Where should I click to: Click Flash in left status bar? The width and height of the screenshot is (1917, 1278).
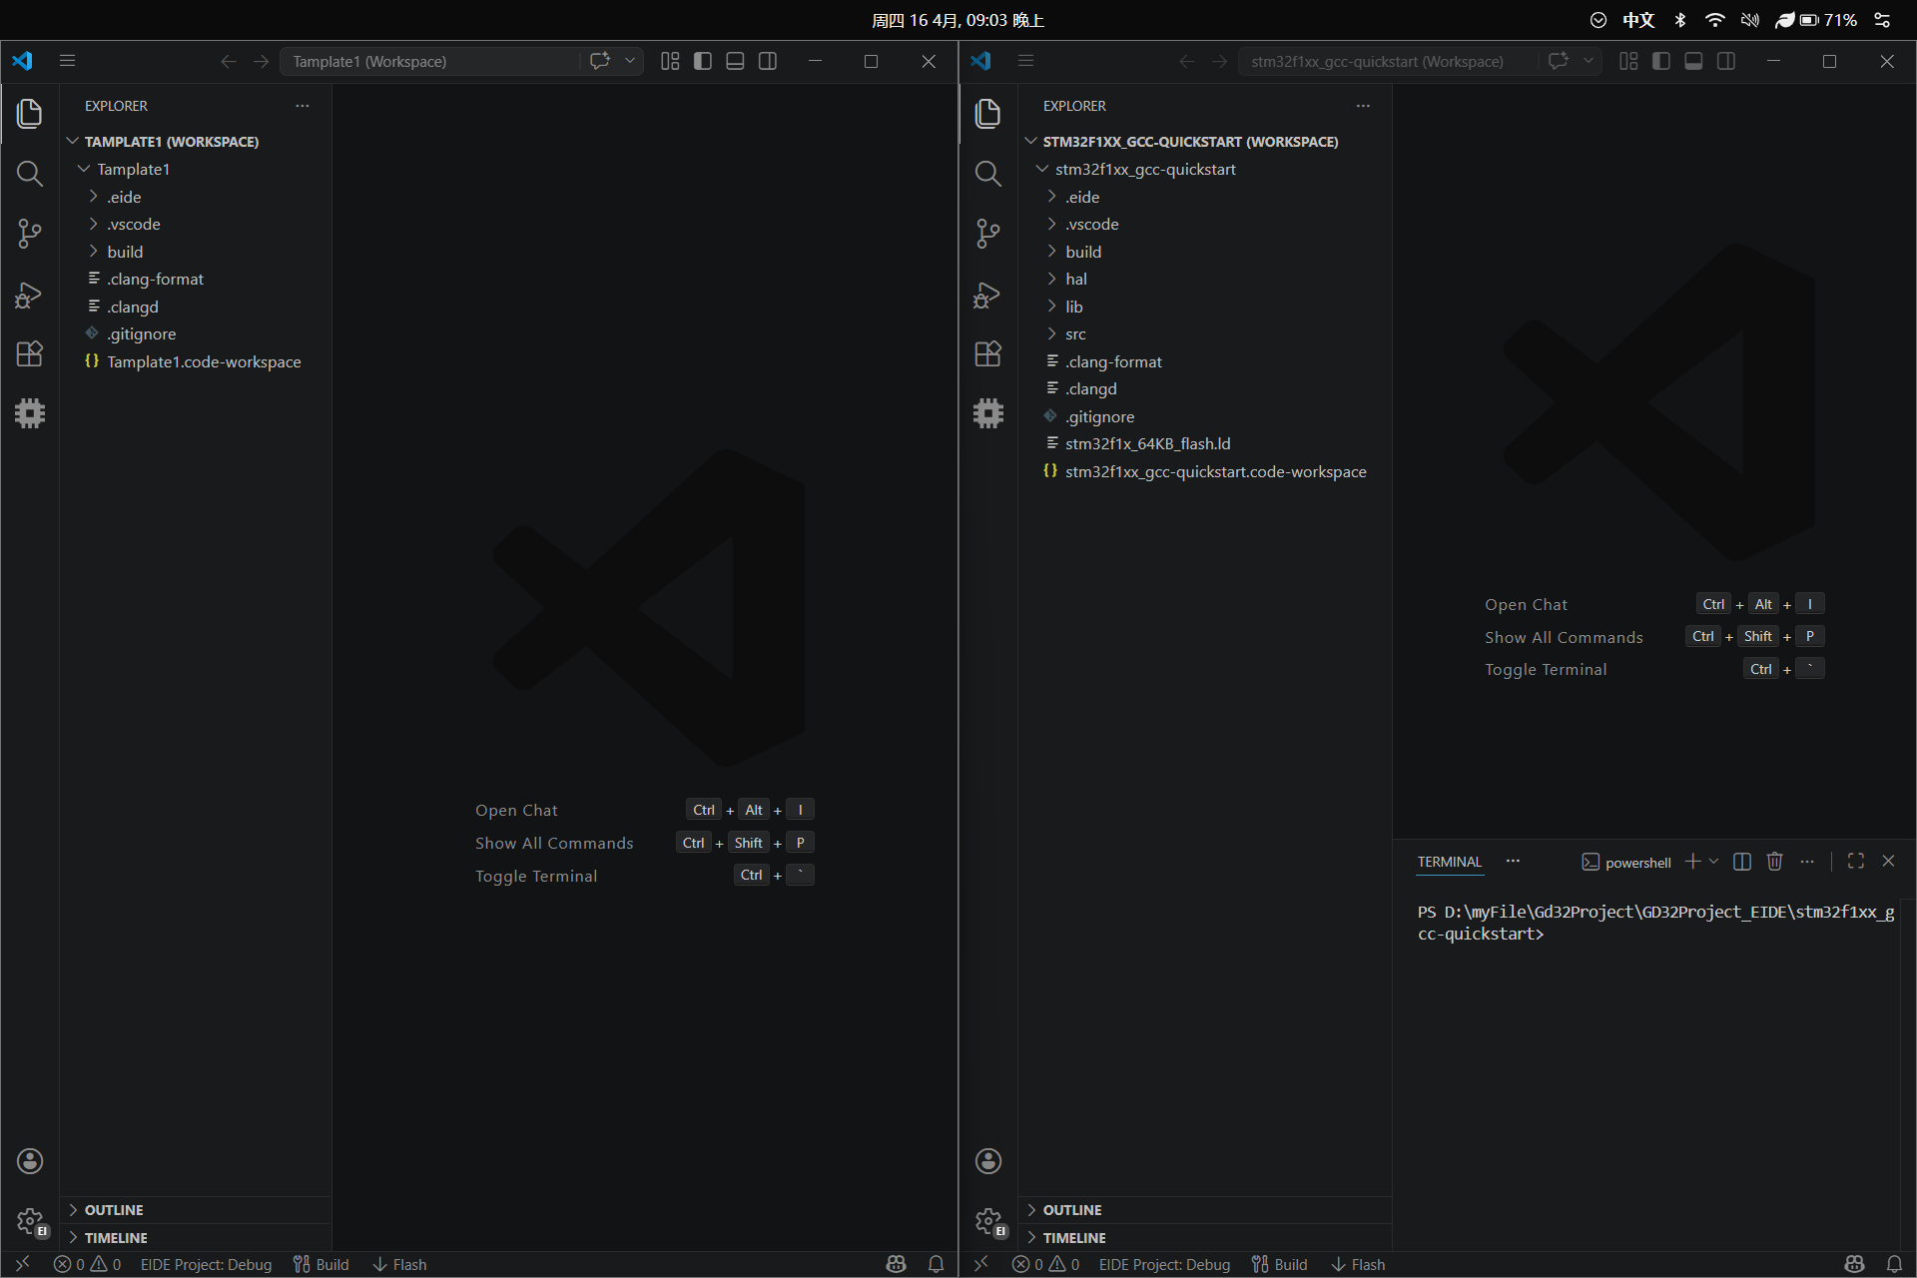399,1265
